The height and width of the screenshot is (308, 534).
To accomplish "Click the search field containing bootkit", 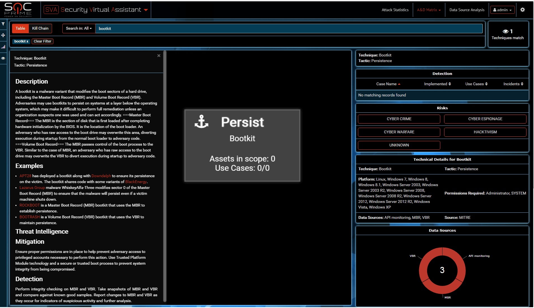I will pos(289,29).
